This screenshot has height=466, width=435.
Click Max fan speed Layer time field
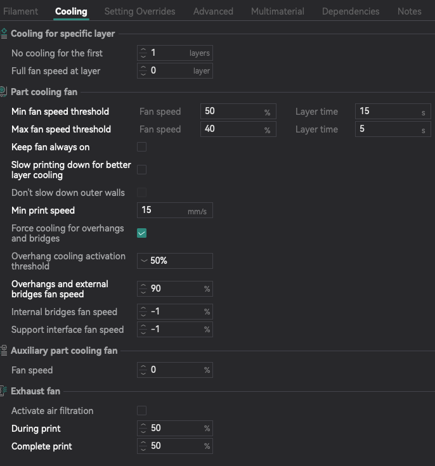pos(393,129)
